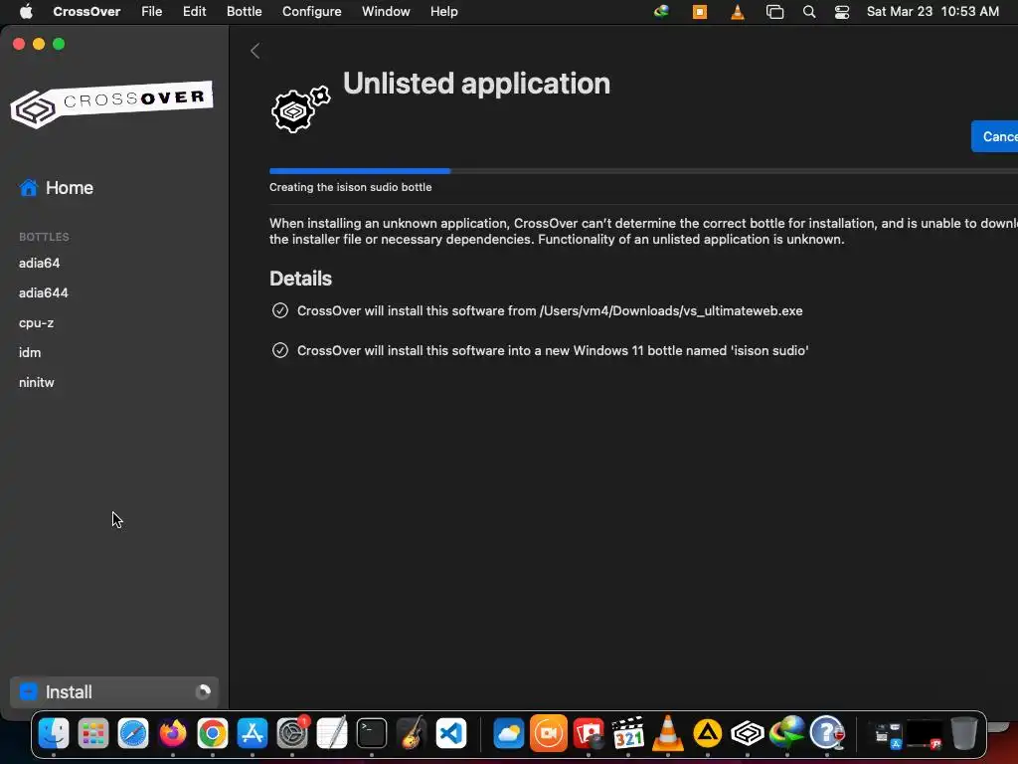1018x764 pixels.
Task: Open Media Player Classic 321 icon in Dock
Action: coord(628,734)
